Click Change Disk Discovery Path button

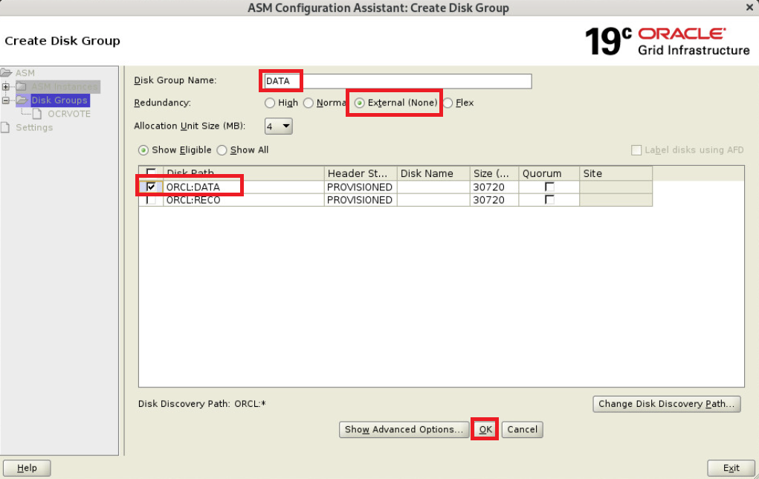(x=667, y=404)
